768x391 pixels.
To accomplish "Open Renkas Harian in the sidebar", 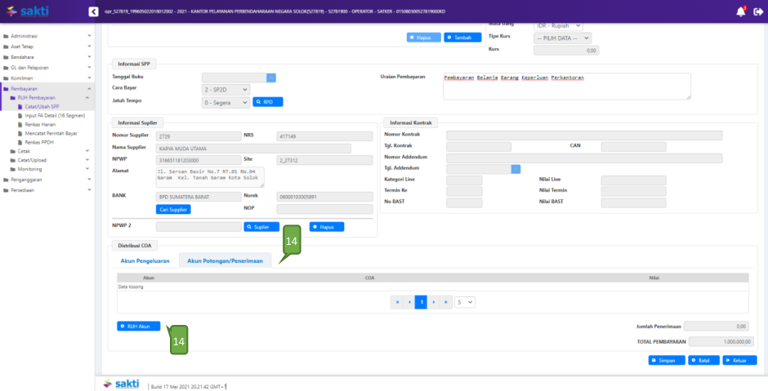I will click(x=39, y=124).
